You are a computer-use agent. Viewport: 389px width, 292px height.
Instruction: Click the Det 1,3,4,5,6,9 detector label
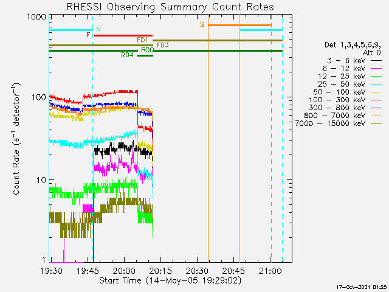click(x=353, y=45)
